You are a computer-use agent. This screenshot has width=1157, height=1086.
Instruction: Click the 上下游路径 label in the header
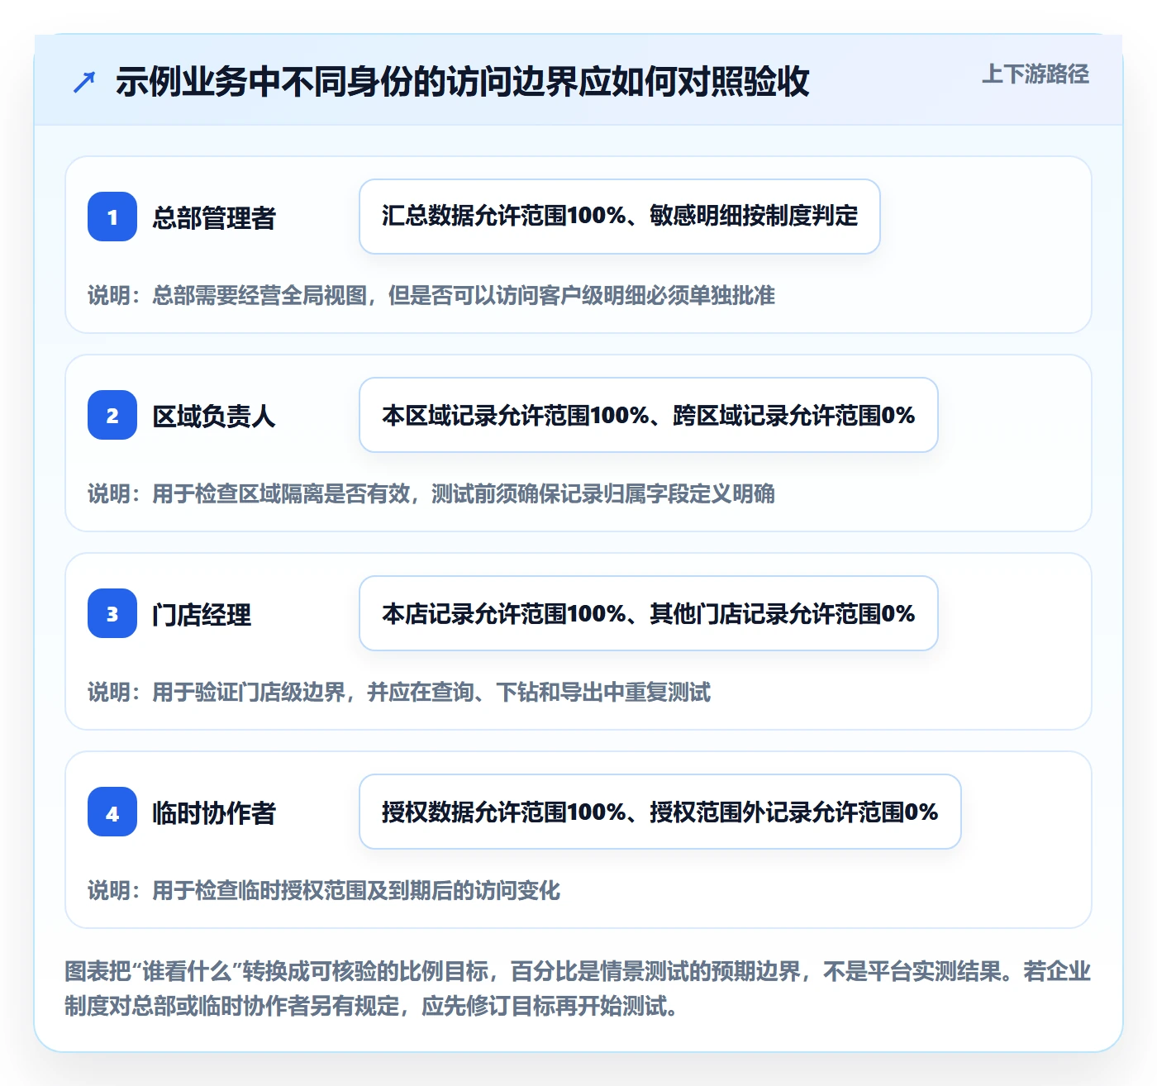tap(1035, 74)
